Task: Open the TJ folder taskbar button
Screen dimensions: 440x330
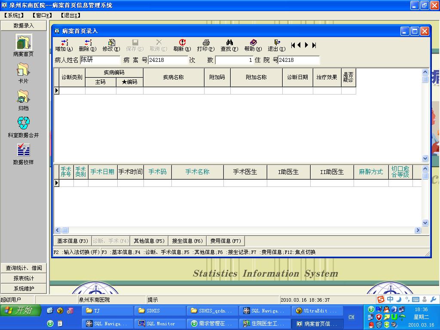Action: coord(108,311)
